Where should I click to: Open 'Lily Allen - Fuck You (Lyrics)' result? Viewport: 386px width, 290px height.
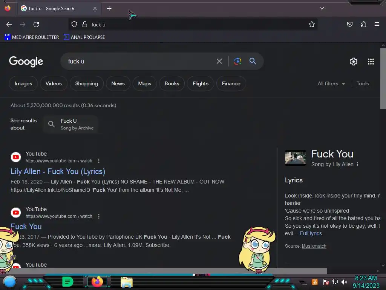point(58,171)
